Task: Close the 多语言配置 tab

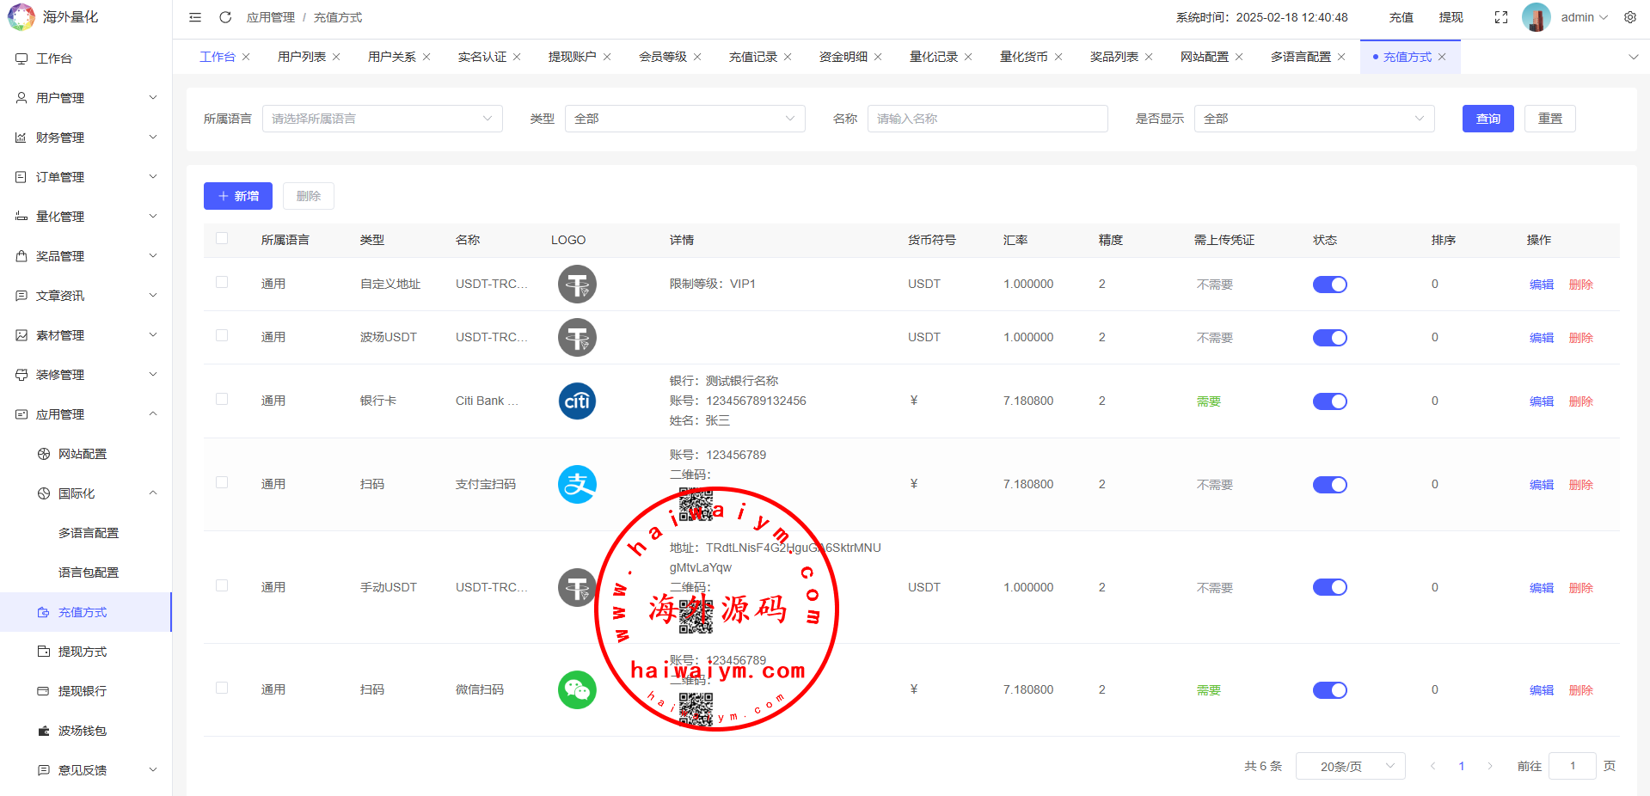Action: (1341, 57)
